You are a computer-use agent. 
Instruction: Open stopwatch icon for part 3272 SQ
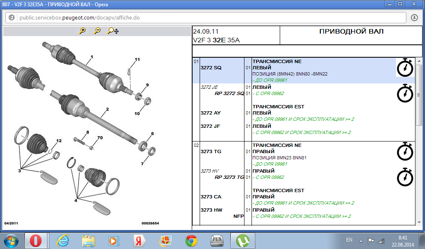pos(405,67)
